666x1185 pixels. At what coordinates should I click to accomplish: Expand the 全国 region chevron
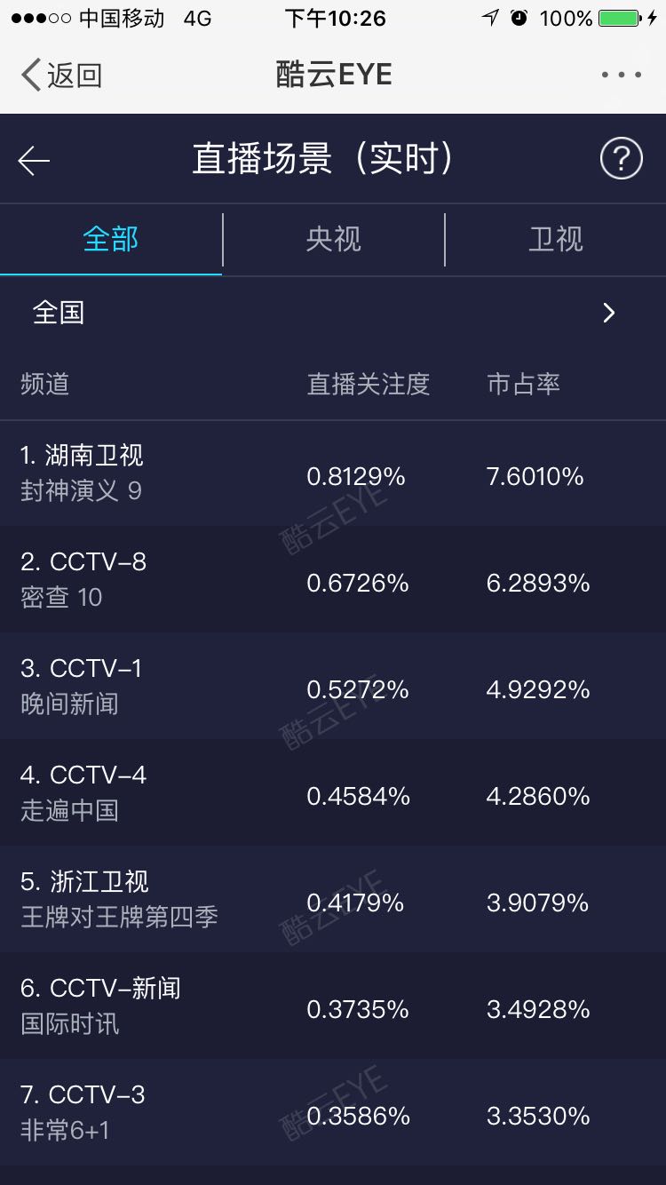point(609,313)
